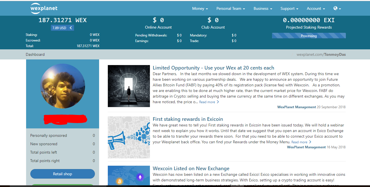The width and height of the screenshot is (370, 187).
Task: Open the language globe icon
Action: tap(336, 8)
